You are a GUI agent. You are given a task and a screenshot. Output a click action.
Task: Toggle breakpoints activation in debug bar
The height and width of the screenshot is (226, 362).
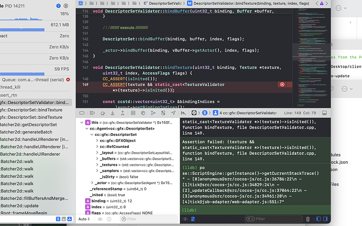[x=82, y=113]
